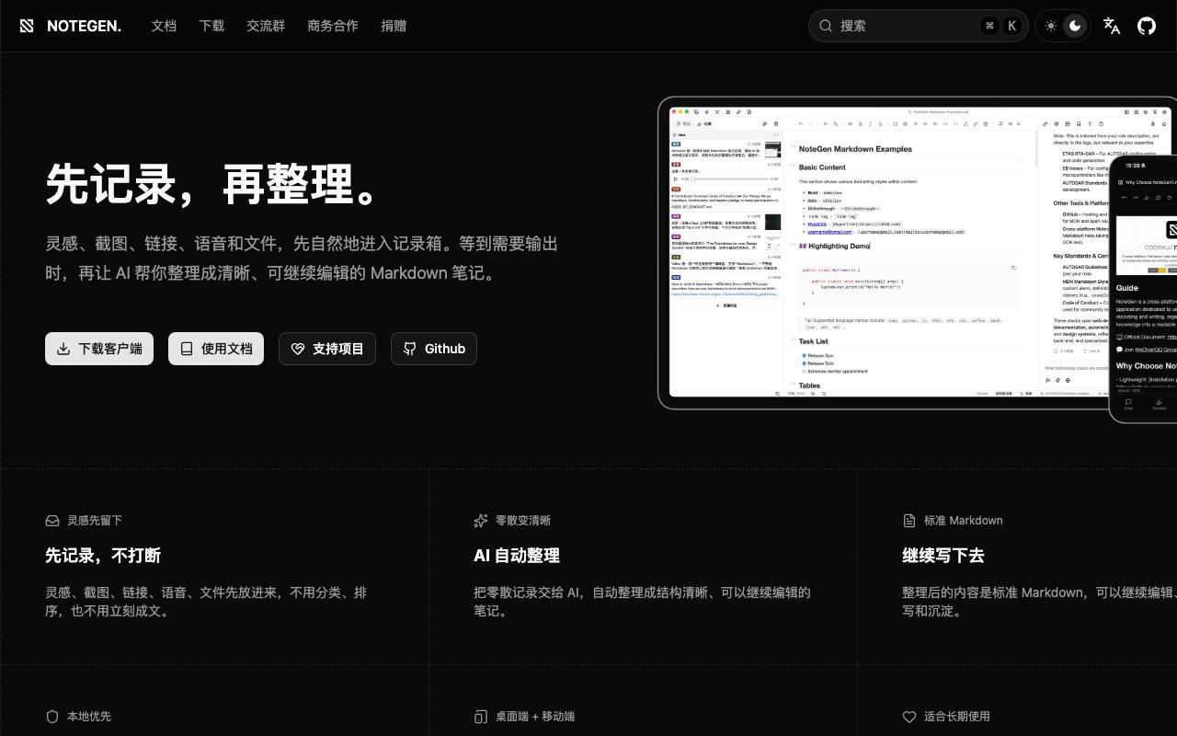Open the 捐赠 navigation item

click(x=394, y=26)
